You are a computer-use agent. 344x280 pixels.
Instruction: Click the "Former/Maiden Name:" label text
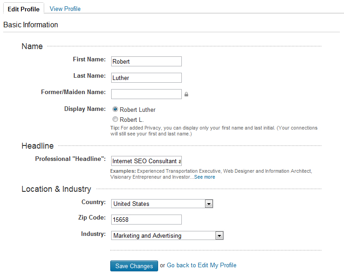[x=73, y=92]
